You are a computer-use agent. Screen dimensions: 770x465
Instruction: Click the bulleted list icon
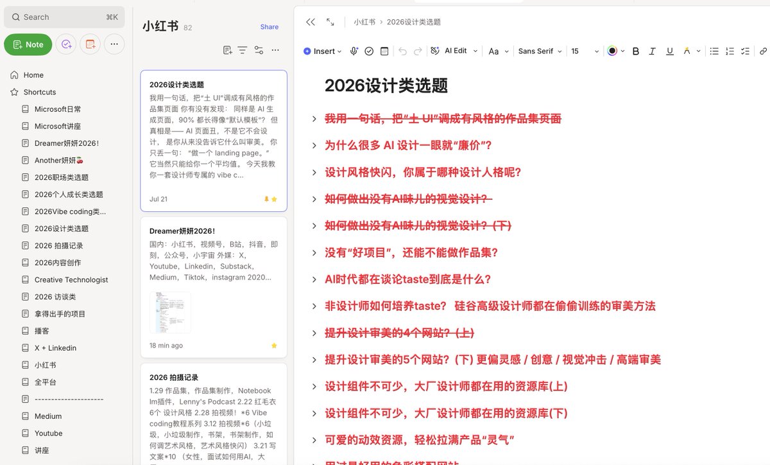click(714, 51)
